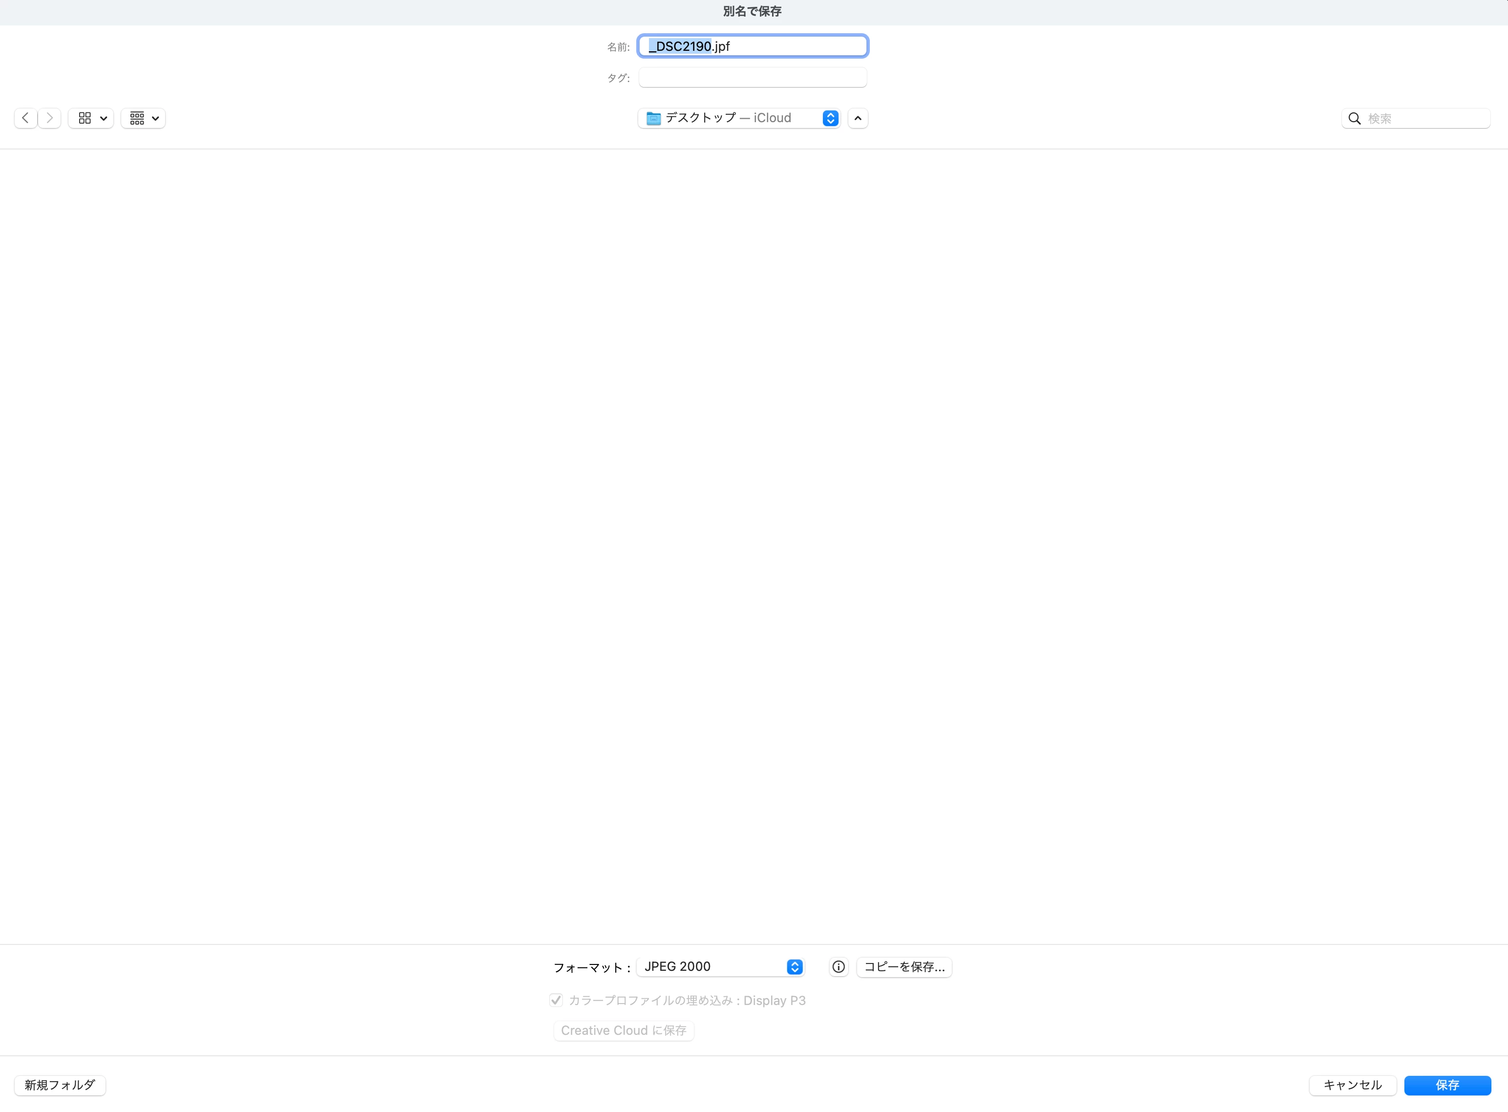Image resolution: width=1508 pixels, height=1112 pixels.
Task: Click the キャンセル button
Action: tap(1352, 1085)
